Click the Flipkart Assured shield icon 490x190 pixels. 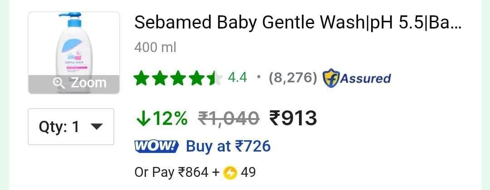click(x=331, y=78)
